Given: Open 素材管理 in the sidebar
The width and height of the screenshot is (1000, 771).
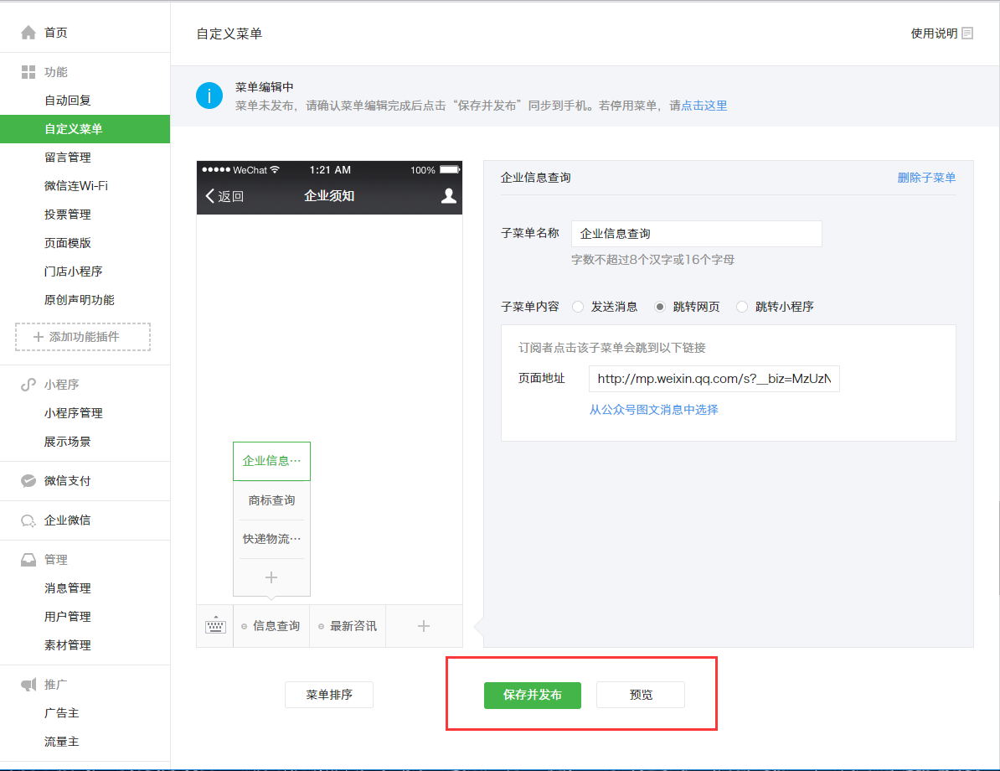Looking at the screenshot, I should [x=68, y=645].
